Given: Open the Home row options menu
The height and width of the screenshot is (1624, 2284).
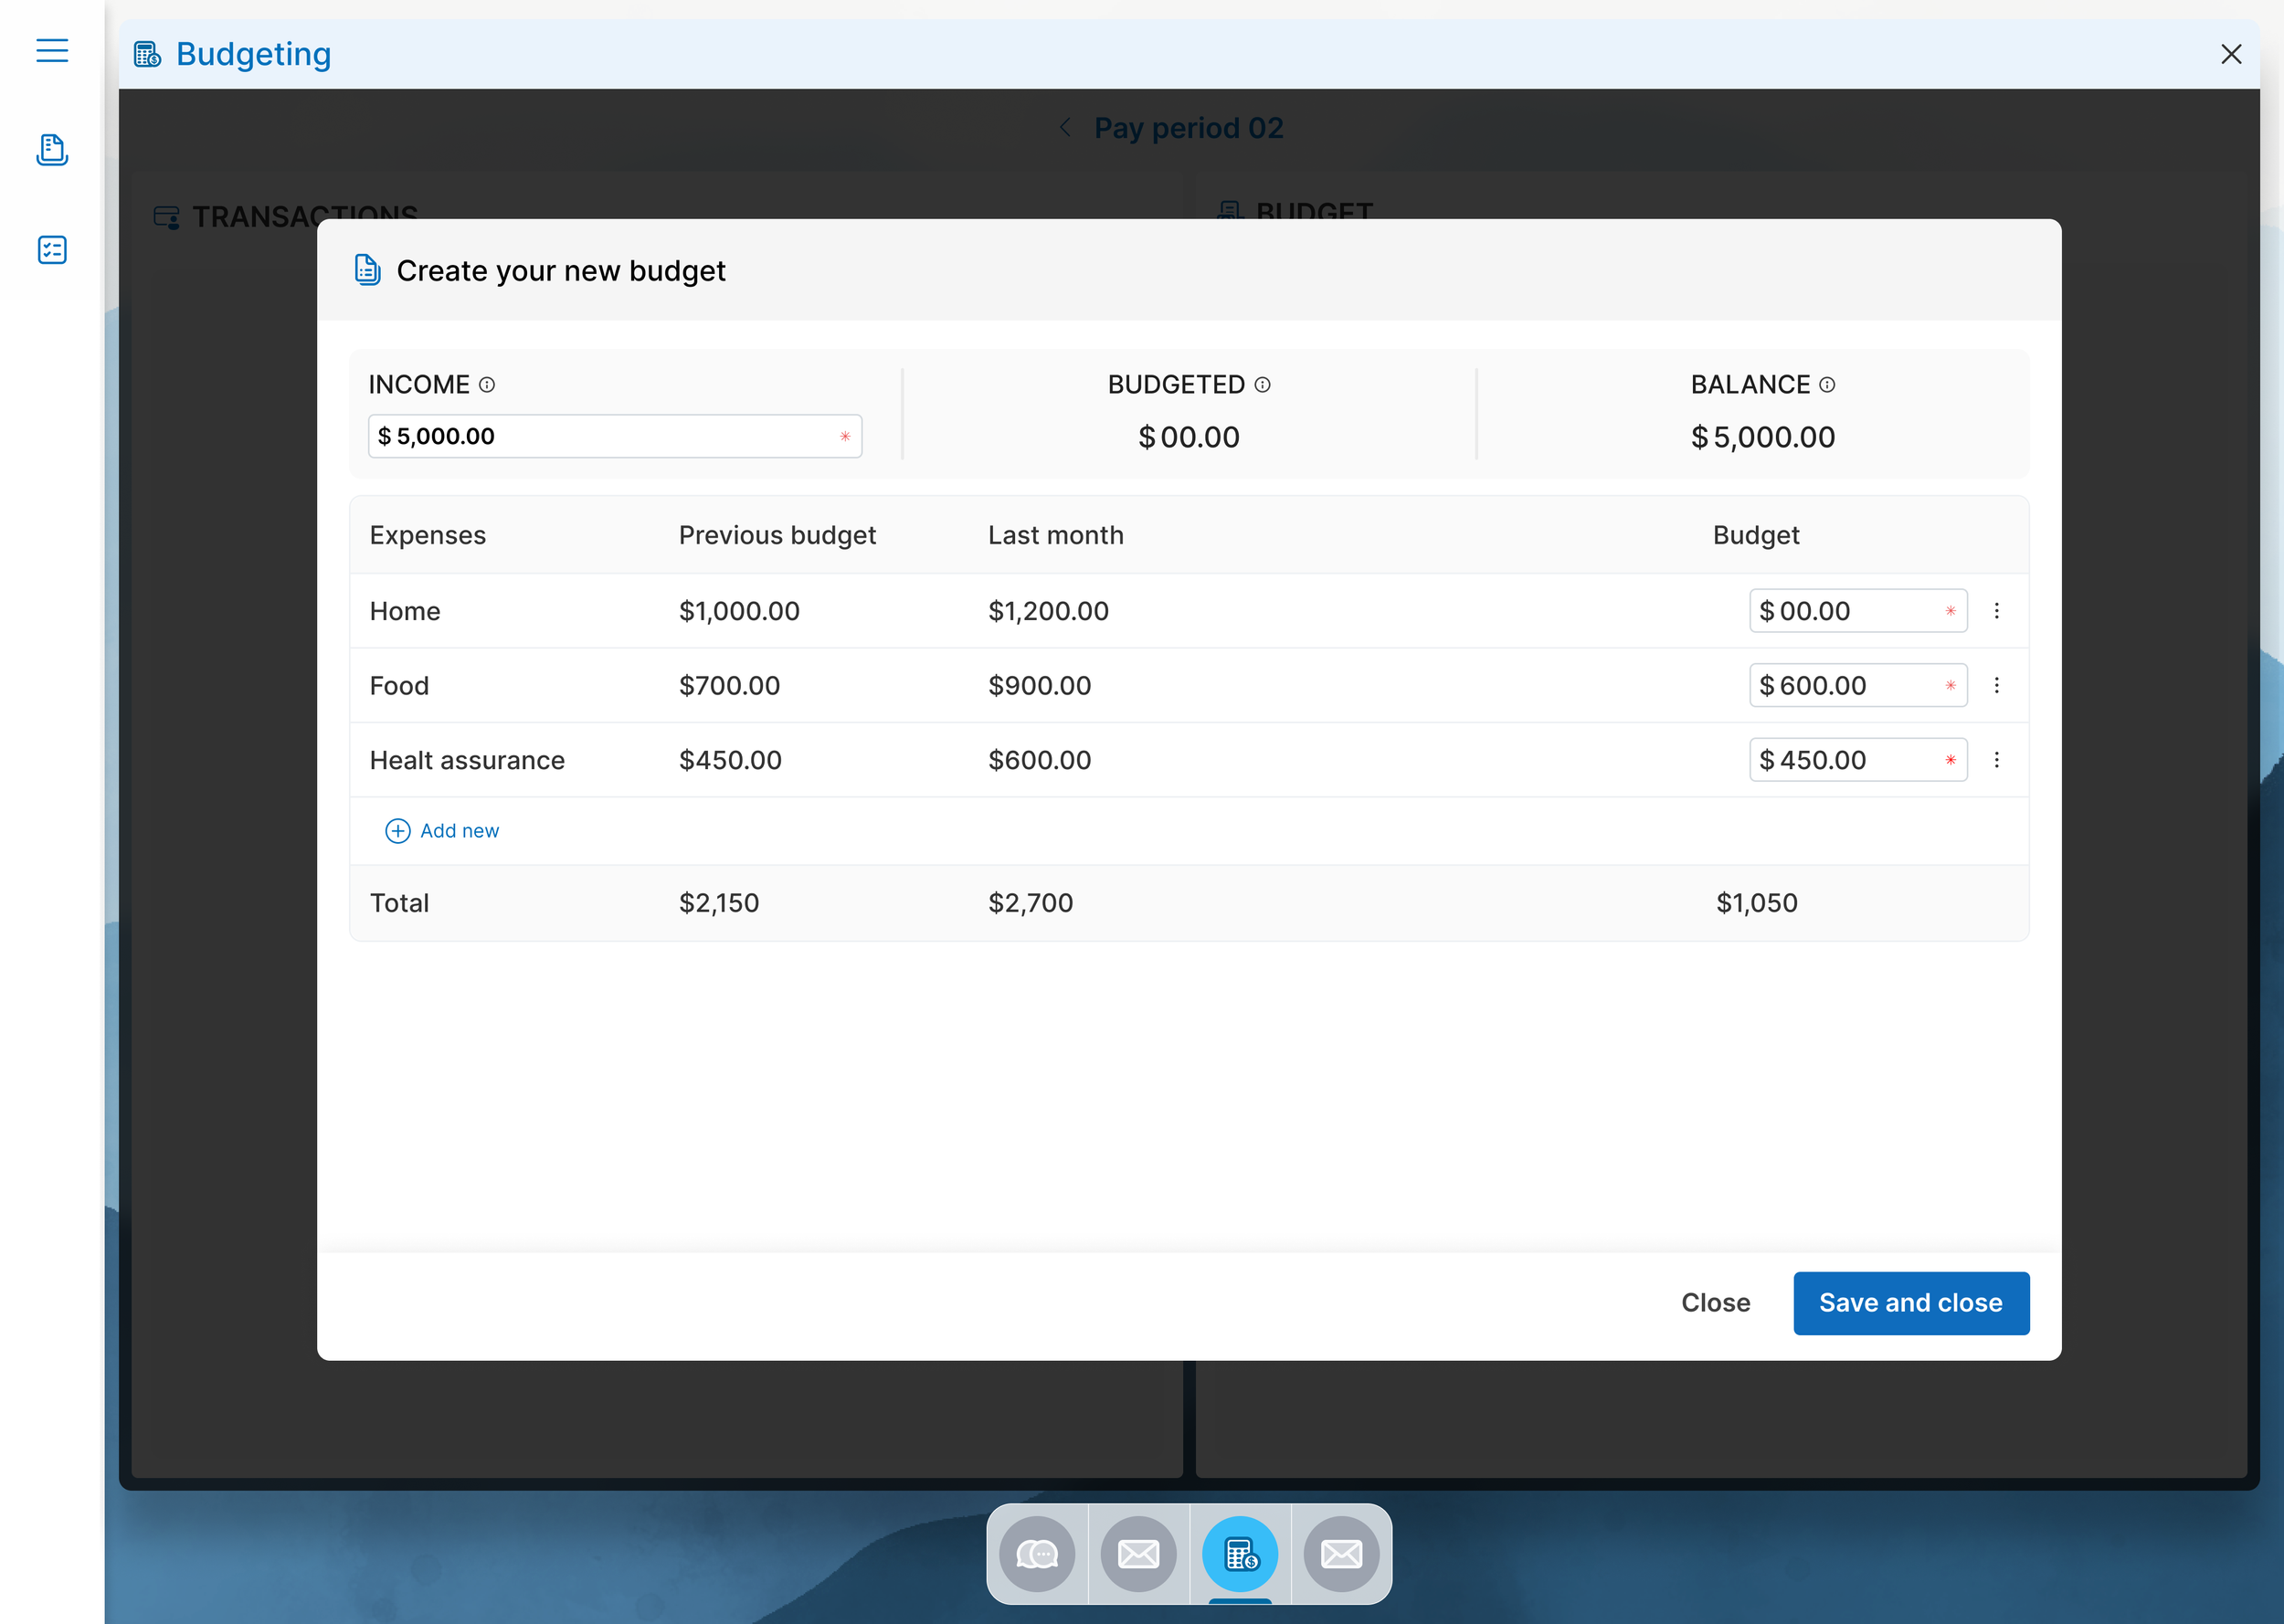Looking at the screenshot, I should coord(1997,611).
